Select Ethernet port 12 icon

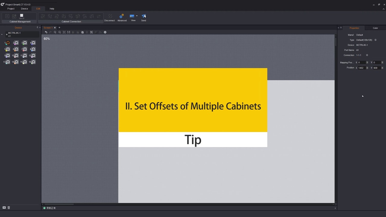(33, 55)
